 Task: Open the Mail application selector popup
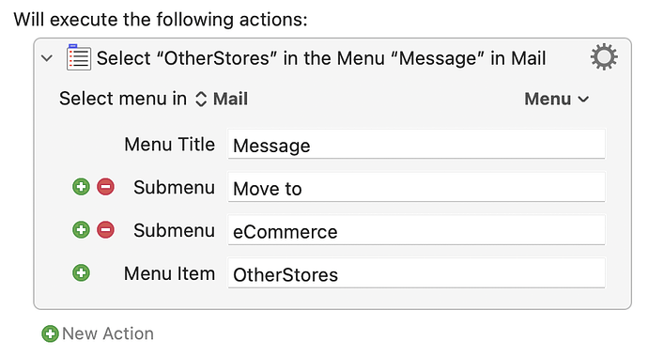pos(222,99)
